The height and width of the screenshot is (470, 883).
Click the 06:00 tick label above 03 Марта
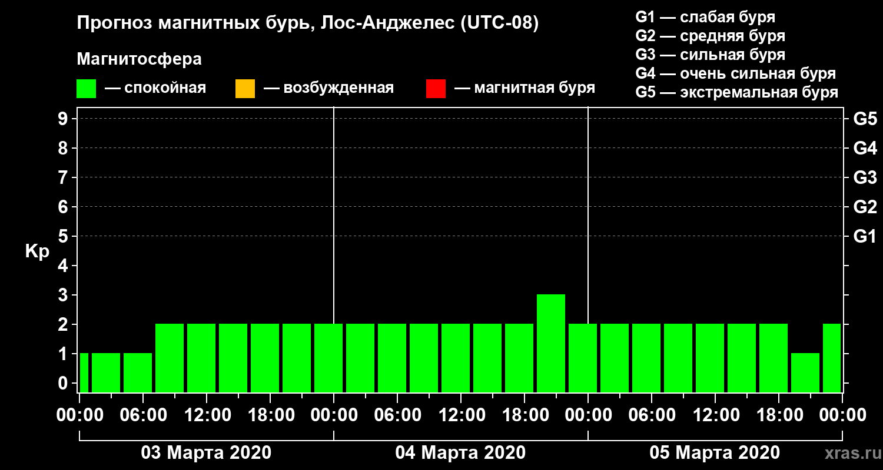click(x=143, y=415)
